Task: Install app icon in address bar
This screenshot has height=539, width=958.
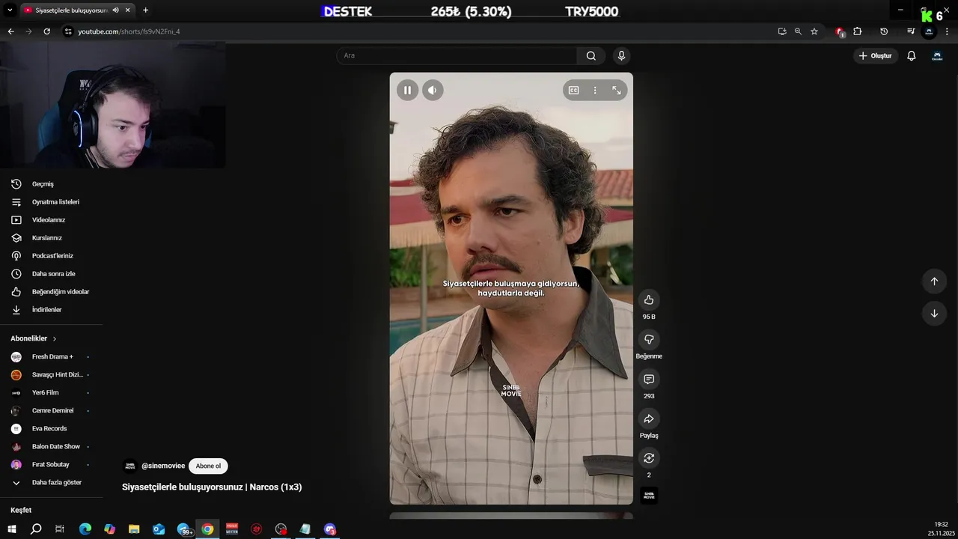Action: coord(782,31)
